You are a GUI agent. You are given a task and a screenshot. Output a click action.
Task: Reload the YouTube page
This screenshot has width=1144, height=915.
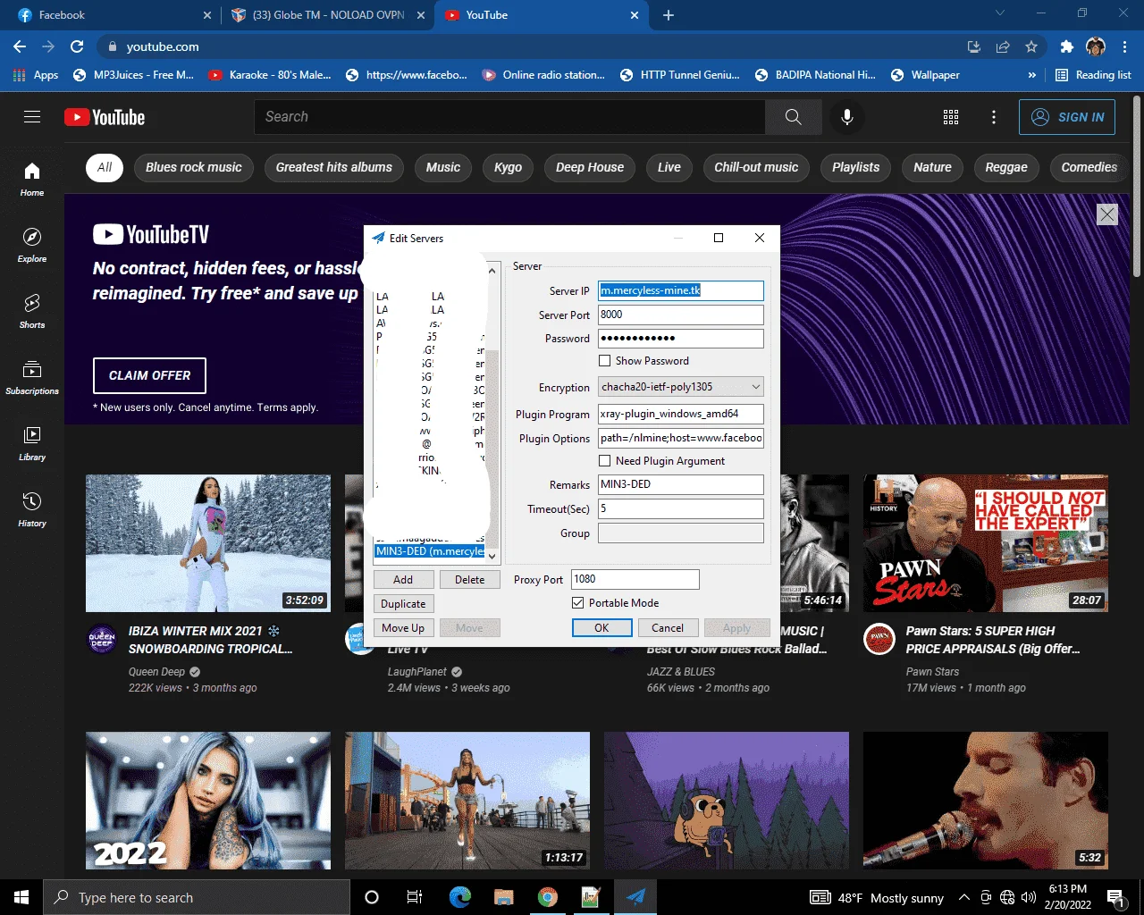(x=77, y=46)
